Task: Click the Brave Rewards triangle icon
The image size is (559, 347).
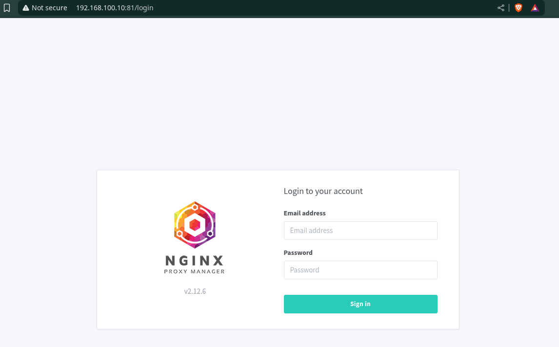Action: (x=535, y=8)
